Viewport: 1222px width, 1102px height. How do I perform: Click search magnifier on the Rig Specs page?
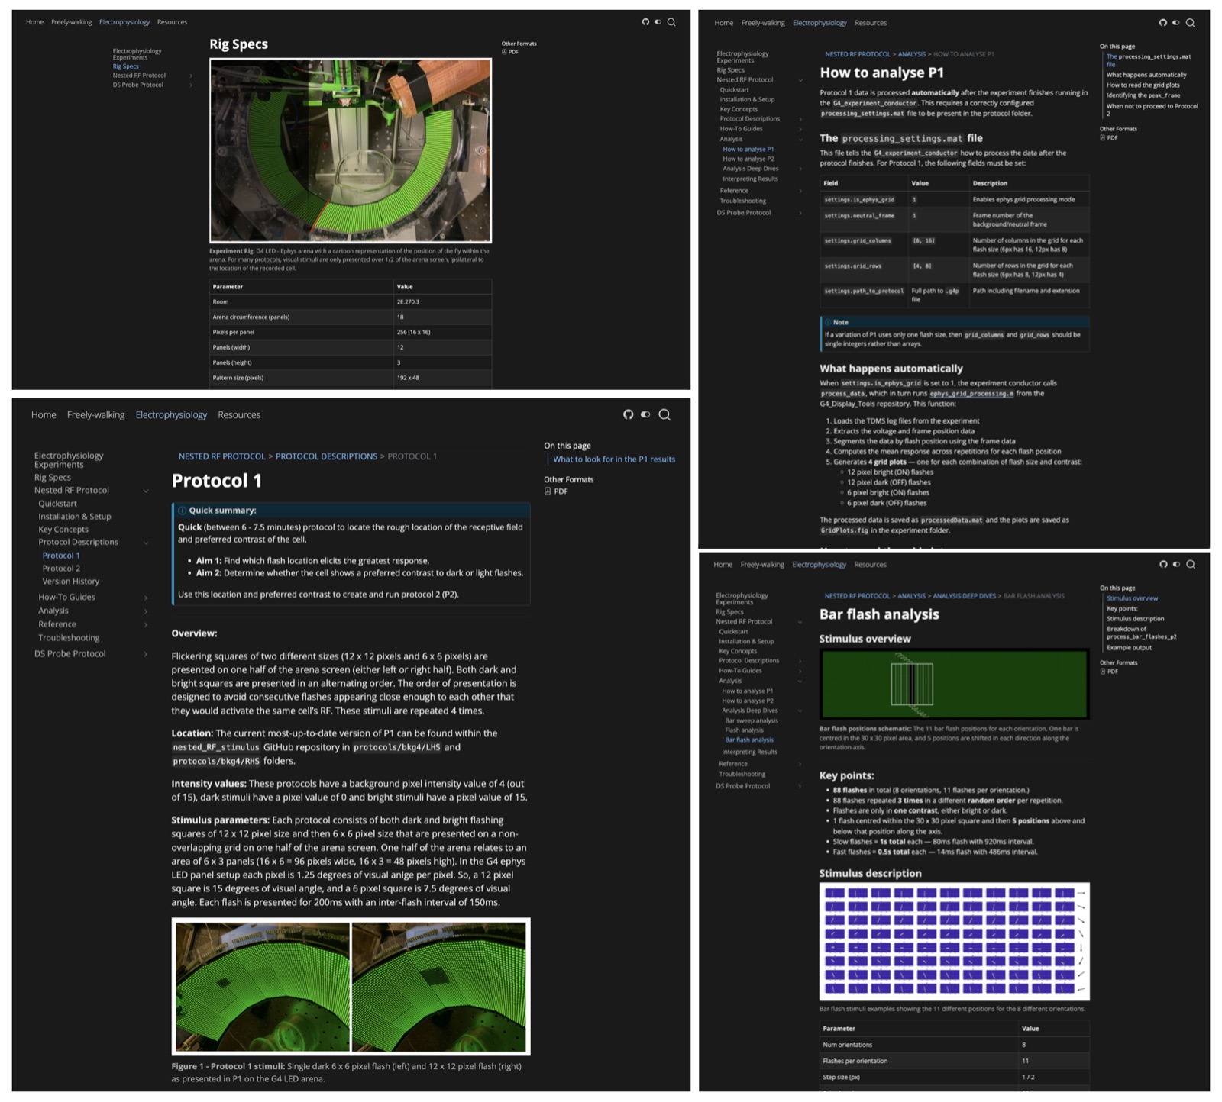[x=671, y=22]
